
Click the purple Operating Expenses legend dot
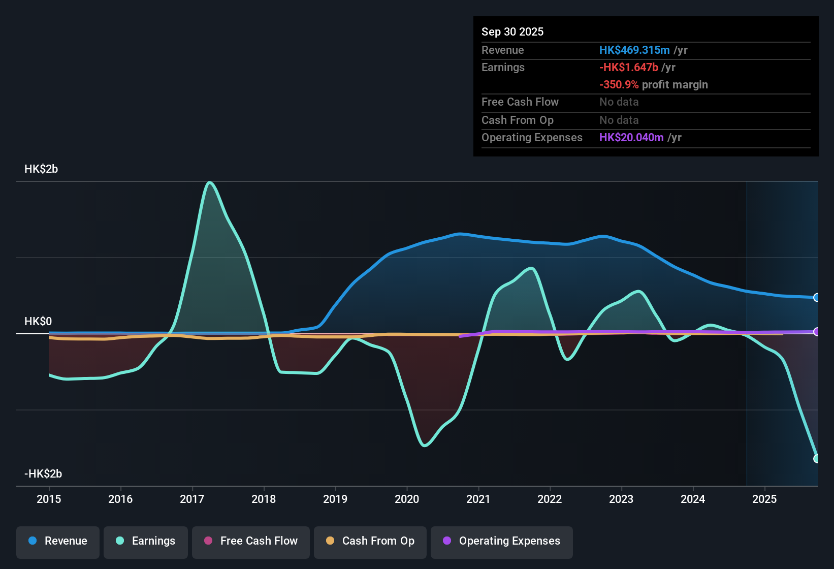click(x=446, y=541)
